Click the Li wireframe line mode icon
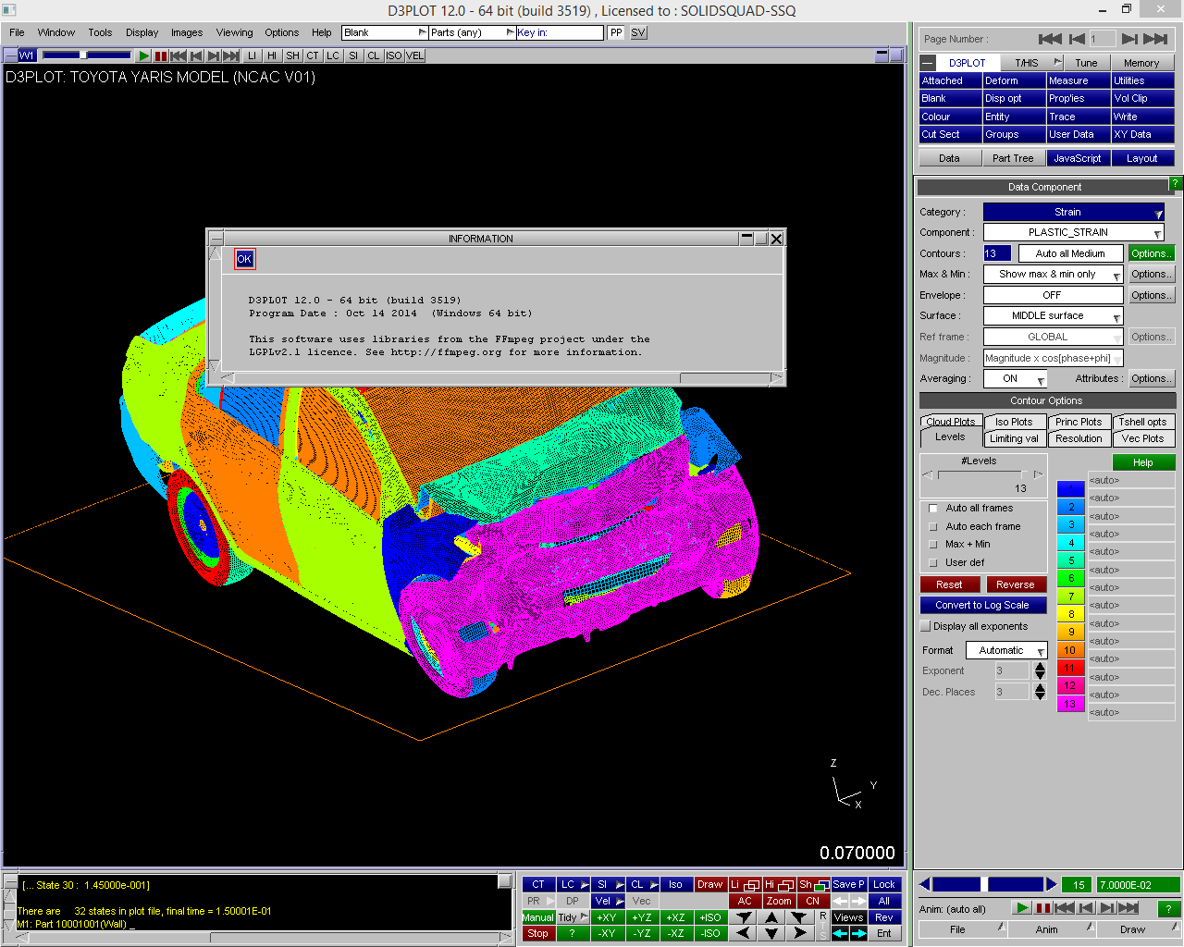This screenshot has height=947, width=1184. click(x=745, y=884)
